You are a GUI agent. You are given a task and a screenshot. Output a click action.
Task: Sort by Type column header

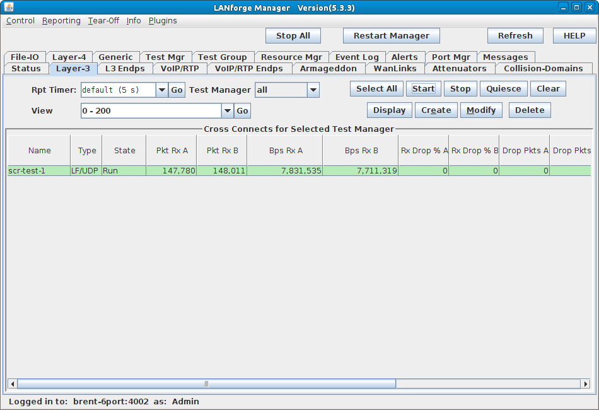point(86,151)
